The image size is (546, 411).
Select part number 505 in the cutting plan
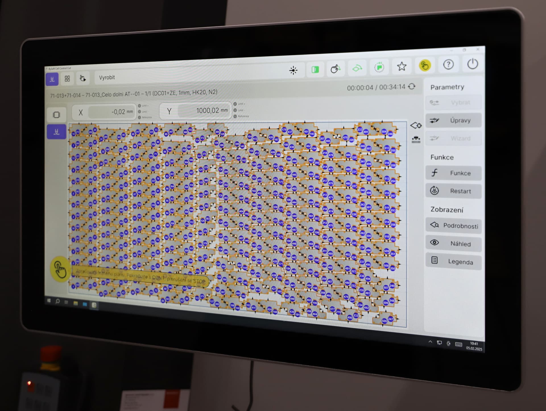tap(384, 321)
